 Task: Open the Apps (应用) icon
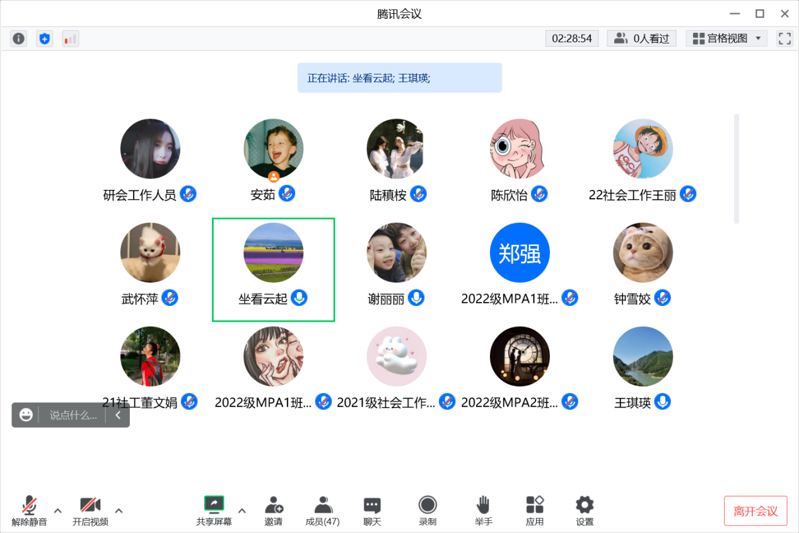point(535,510)
